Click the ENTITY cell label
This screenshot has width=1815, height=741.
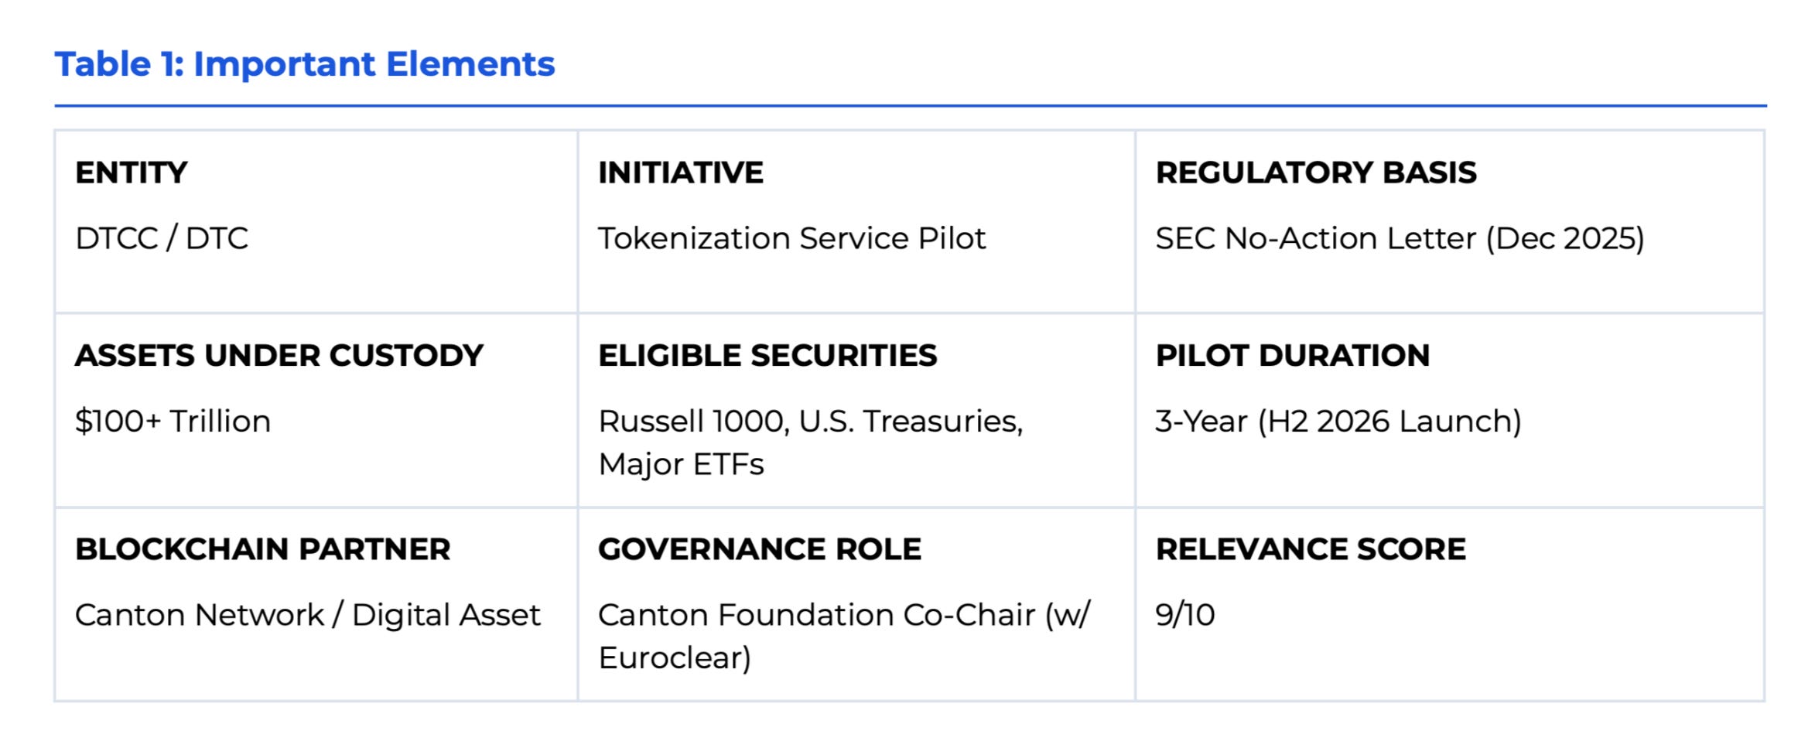[x=132, y=172]
